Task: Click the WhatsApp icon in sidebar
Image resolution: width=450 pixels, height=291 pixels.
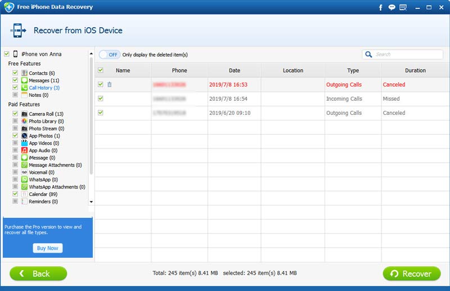Action: (x=24, y=180)
